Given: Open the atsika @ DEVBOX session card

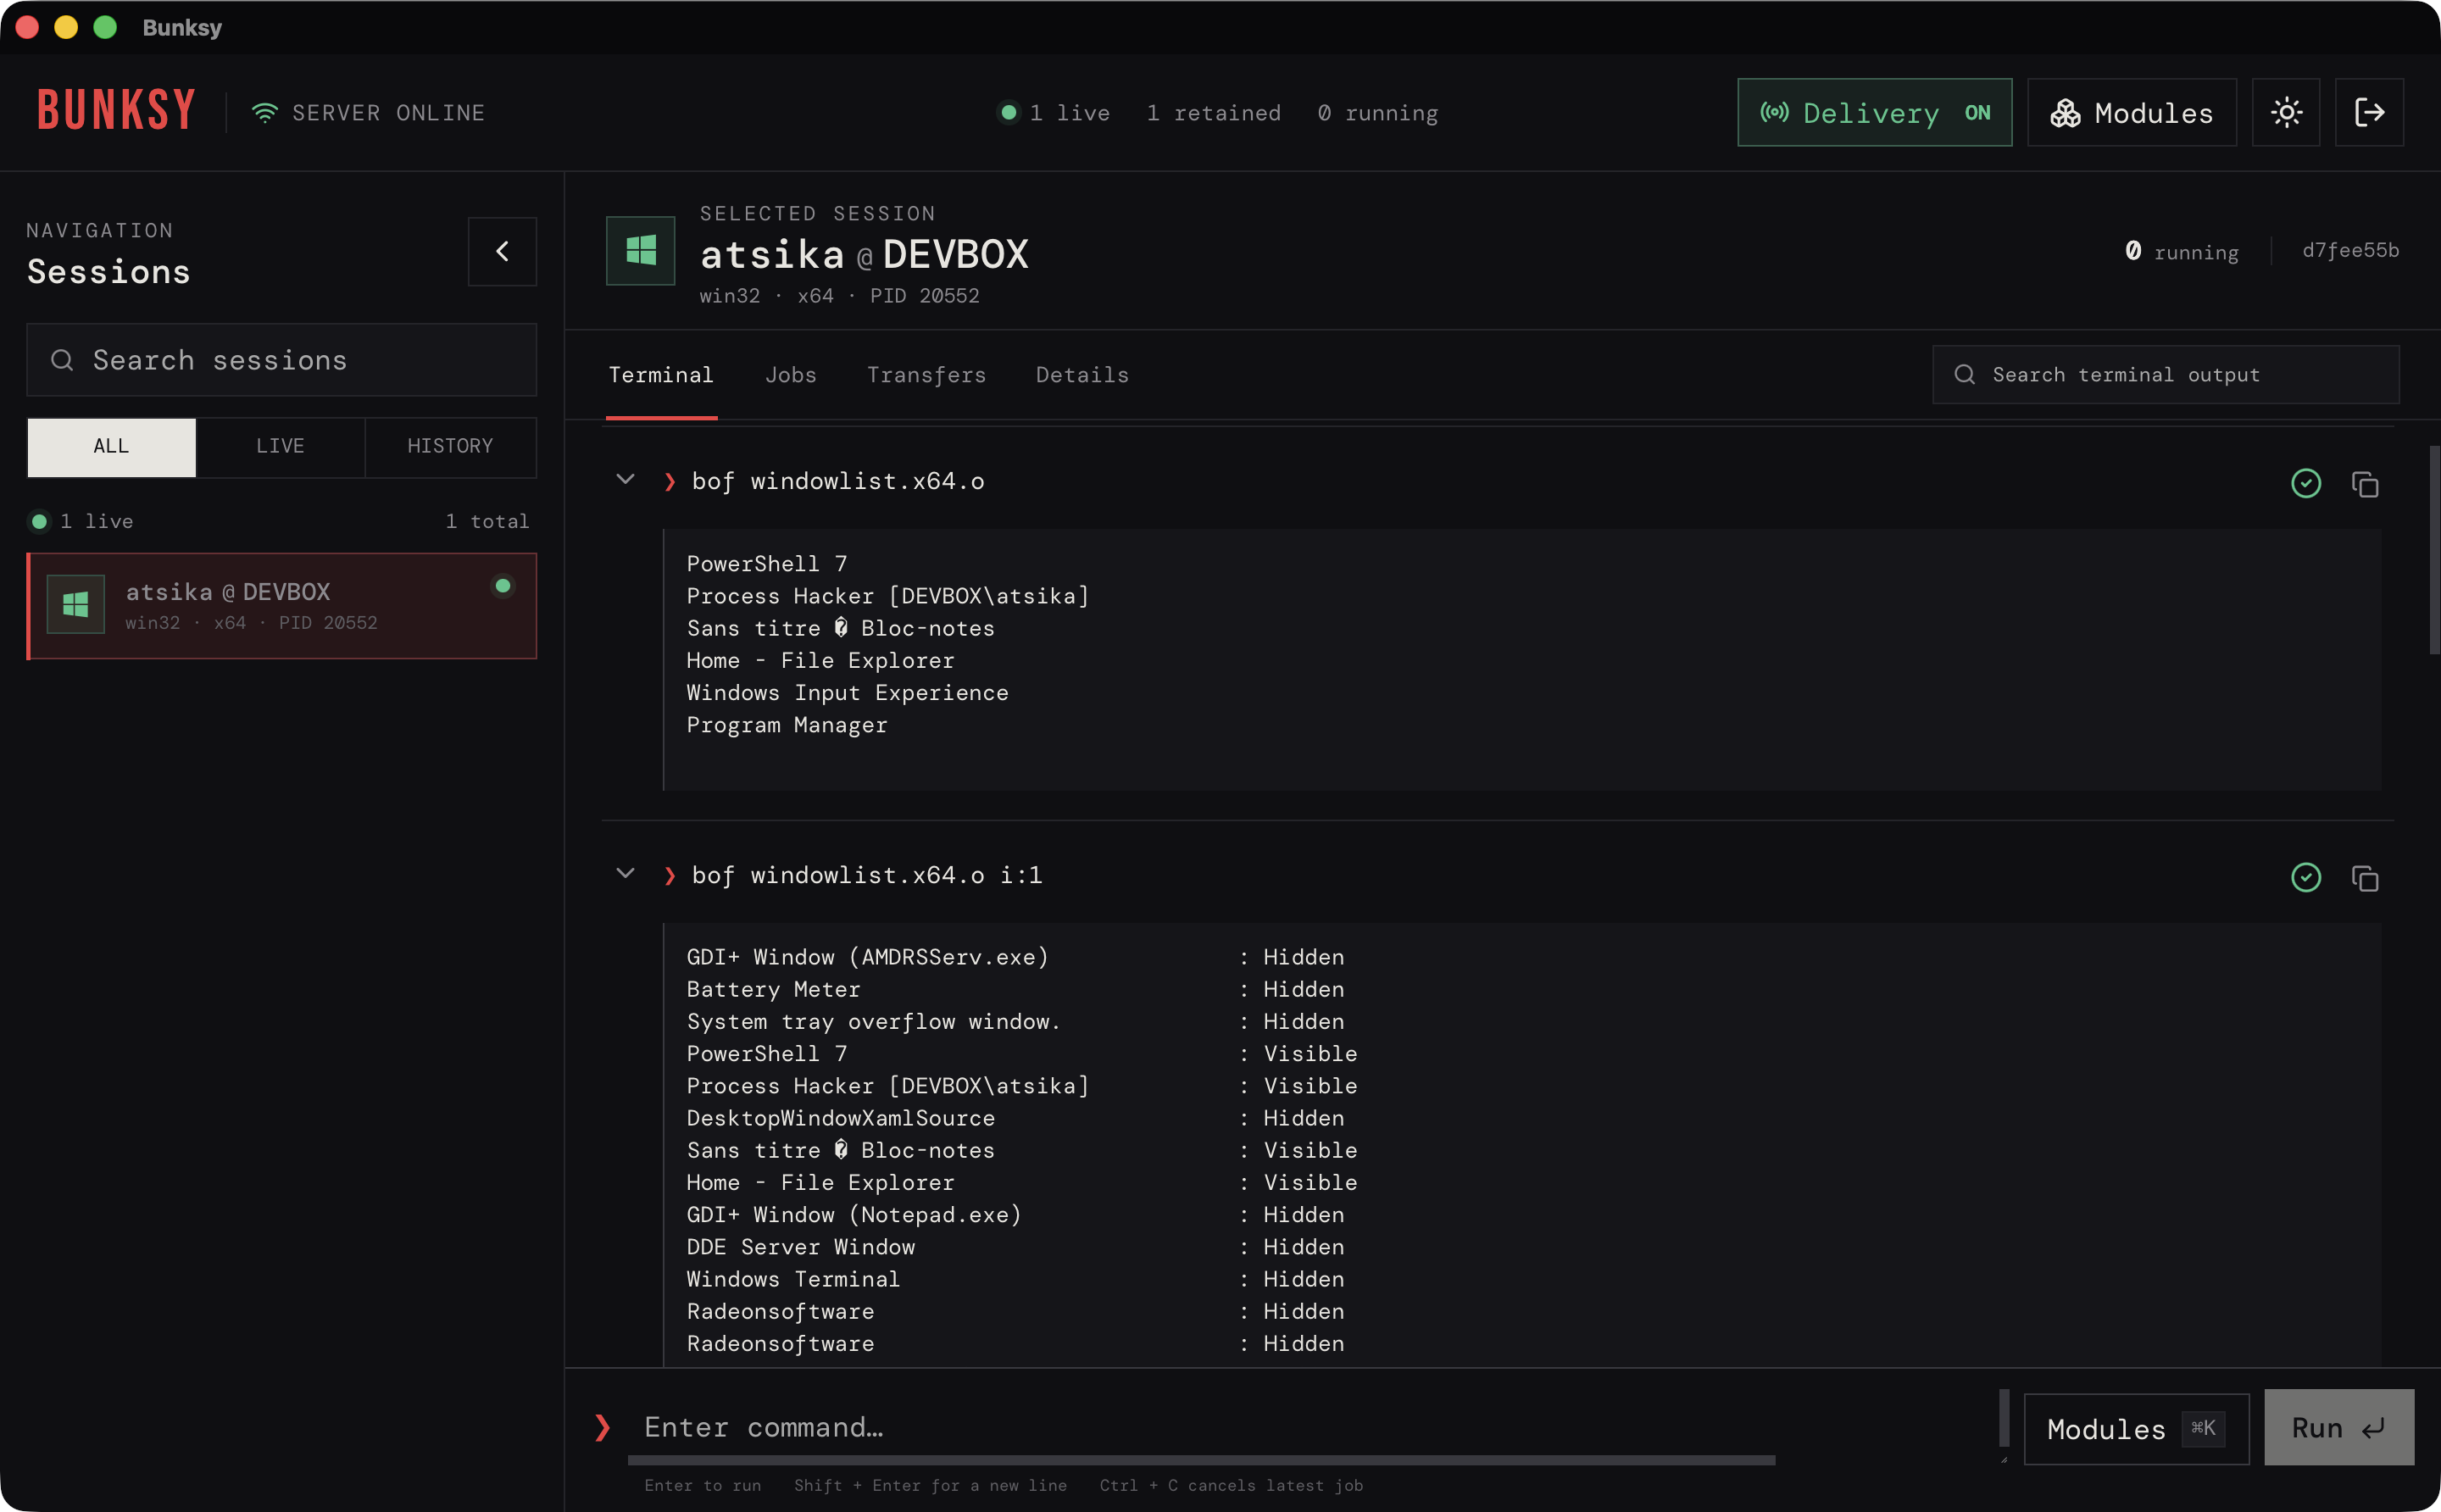Looking at the screenshot, I should [x=281, y=606].
